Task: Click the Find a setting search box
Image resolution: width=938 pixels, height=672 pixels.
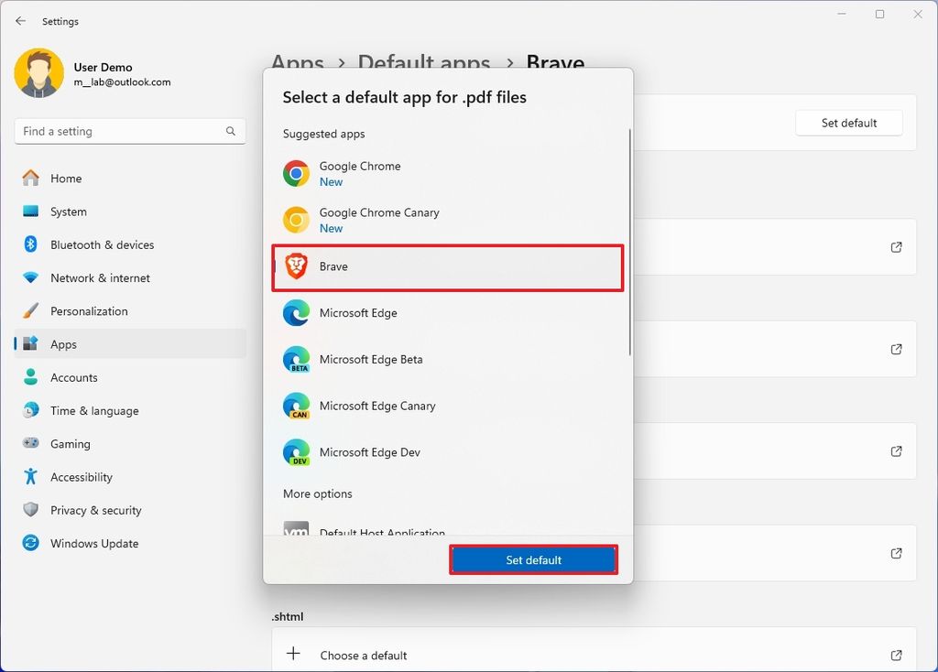Action: [x=129, y=131]
